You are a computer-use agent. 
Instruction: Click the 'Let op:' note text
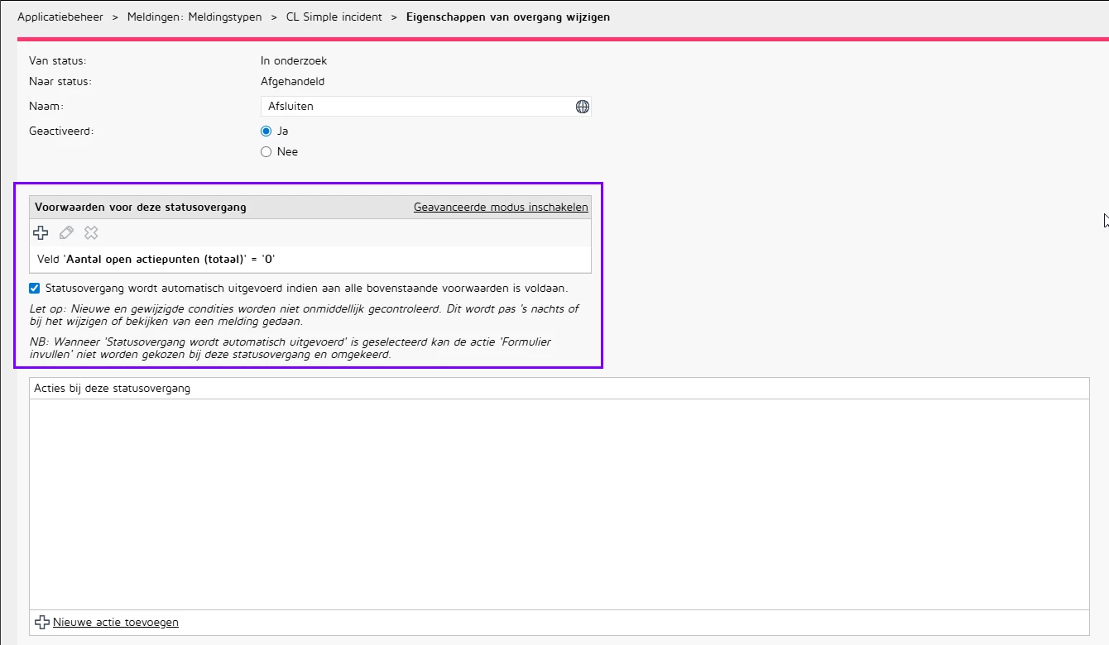[304, 315]
